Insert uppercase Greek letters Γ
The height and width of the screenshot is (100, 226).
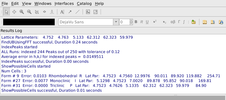(x=179, y=22)
